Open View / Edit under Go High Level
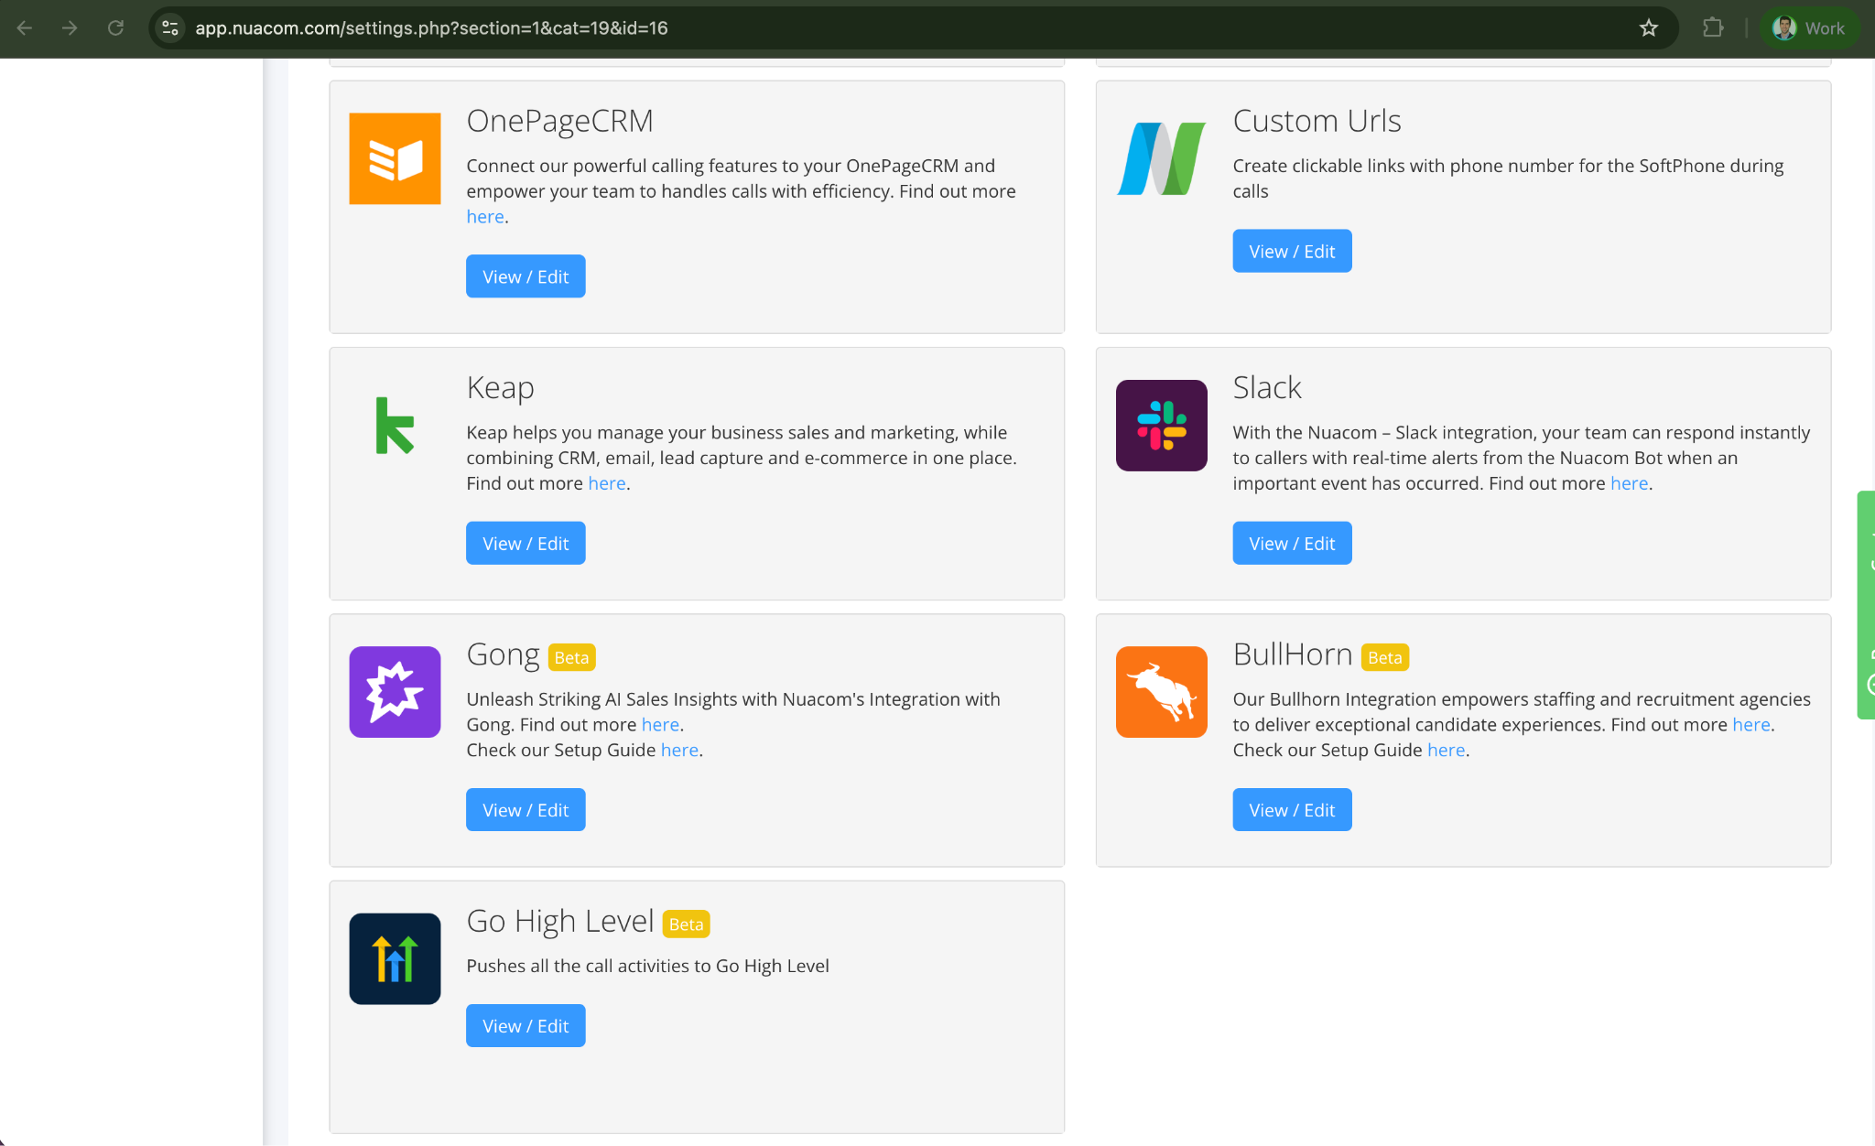The image size is (1875, 1146). [x=525, y=1025]
